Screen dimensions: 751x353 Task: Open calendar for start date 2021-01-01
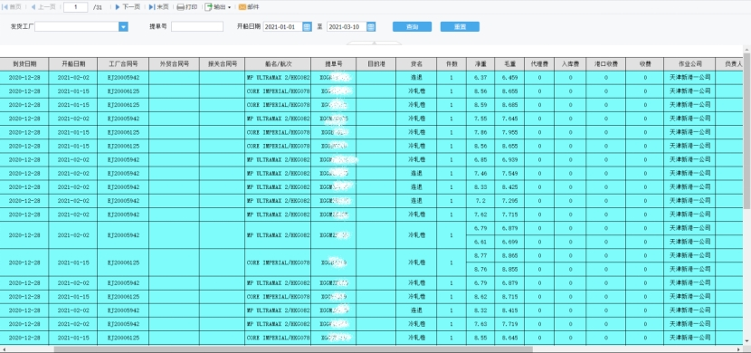click(x=307, y=27)
